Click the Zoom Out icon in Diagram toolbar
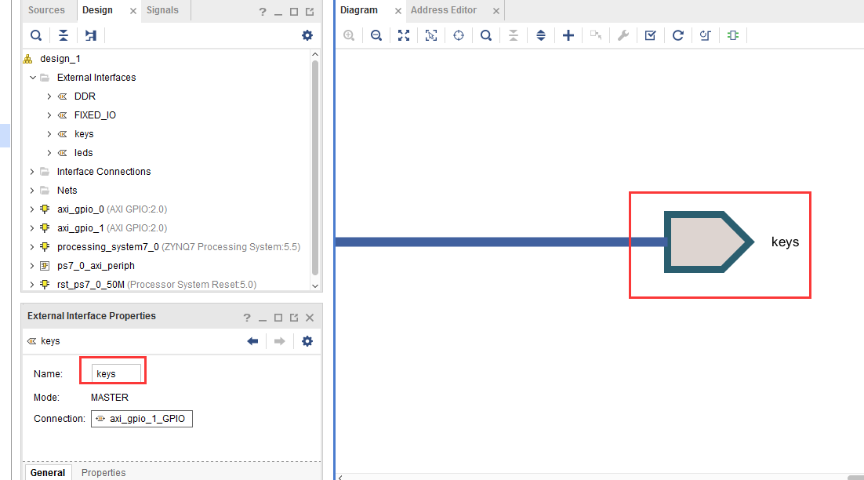Screen dimensions: 864x480 point(376,35)
